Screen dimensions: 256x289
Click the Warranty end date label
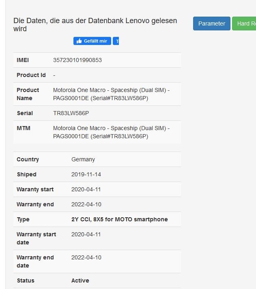pyautogui.click(x=35, y=261)
